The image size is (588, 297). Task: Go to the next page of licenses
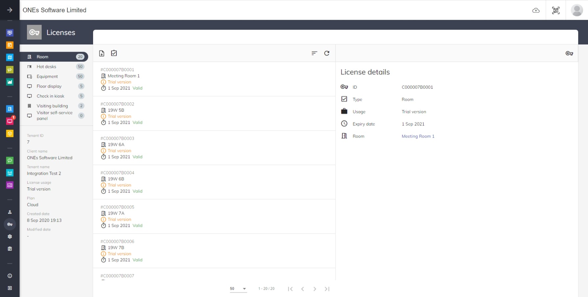(315, 289)
